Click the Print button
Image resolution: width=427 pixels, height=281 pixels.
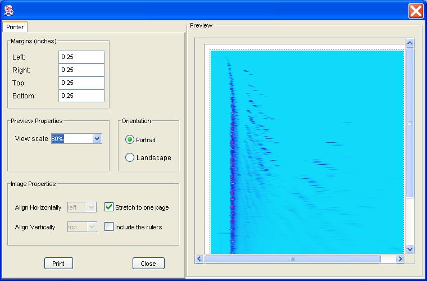click(58, 264)
